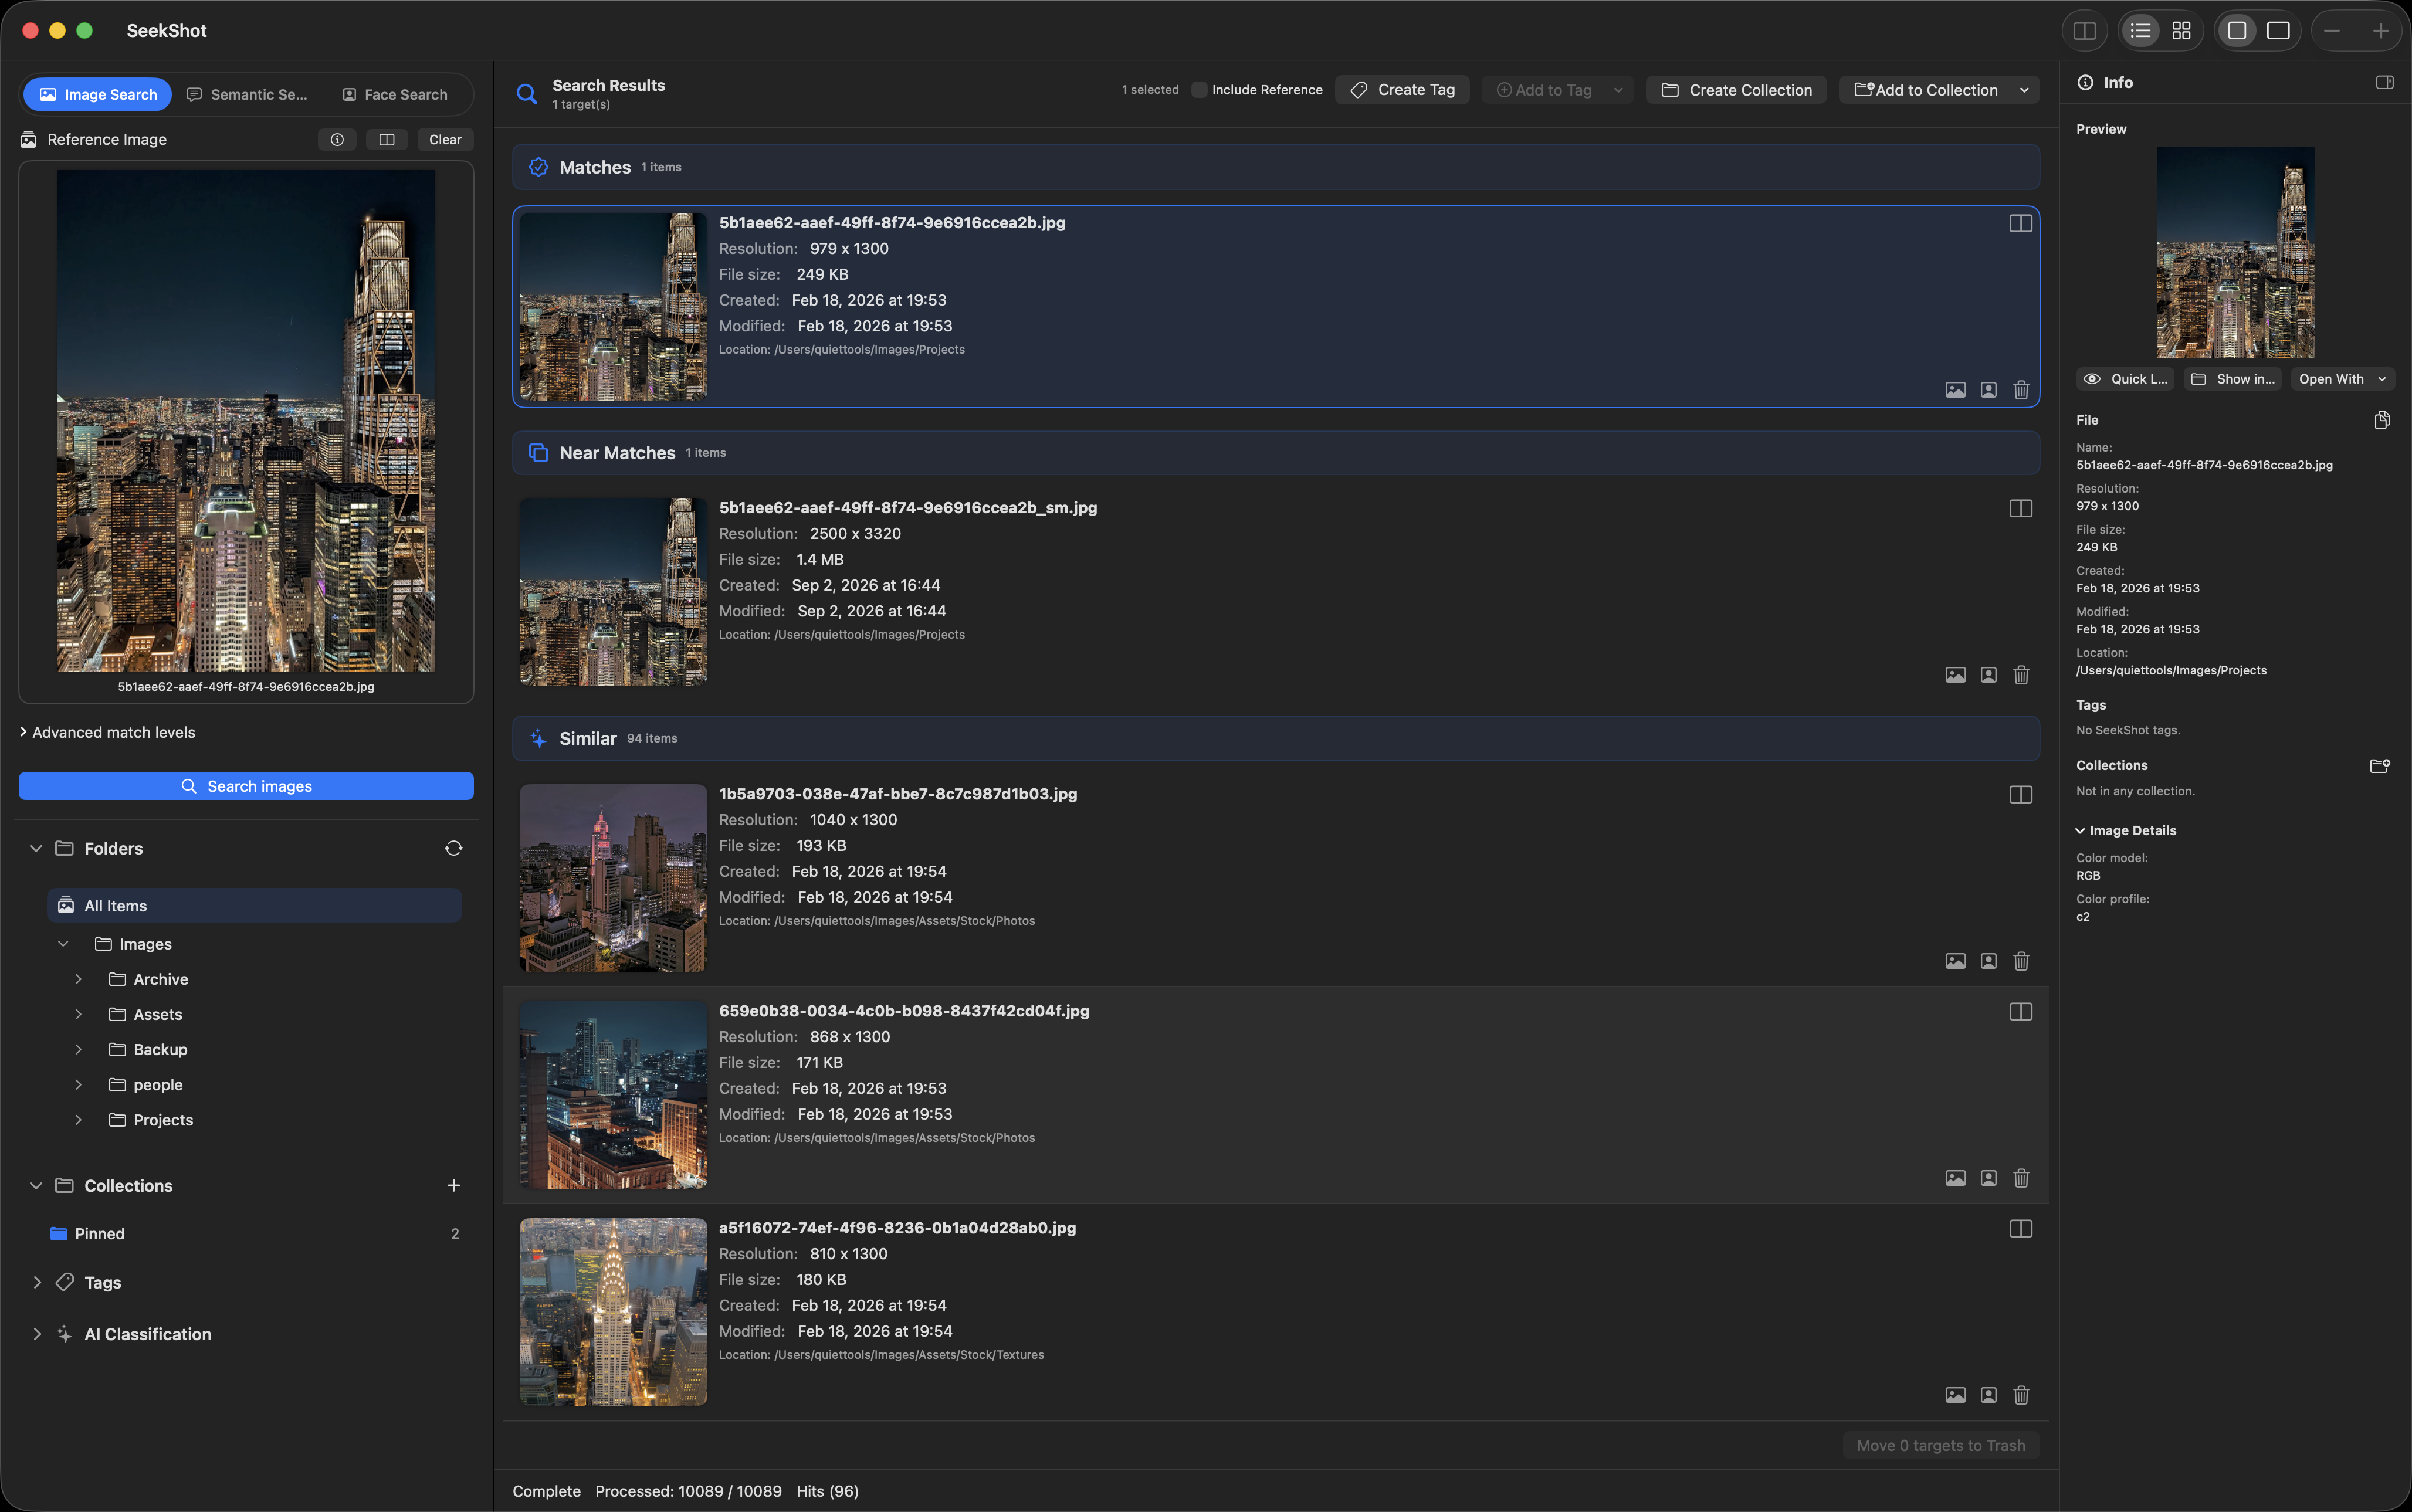2412x1512 pixels.
Task: Switch to grid view layout
Action: pyautogui.click(x=2181, y=31)
